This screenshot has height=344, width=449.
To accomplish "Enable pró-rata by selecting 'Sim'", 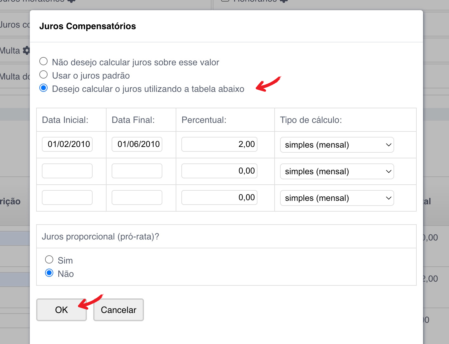I will coord(49,260).
